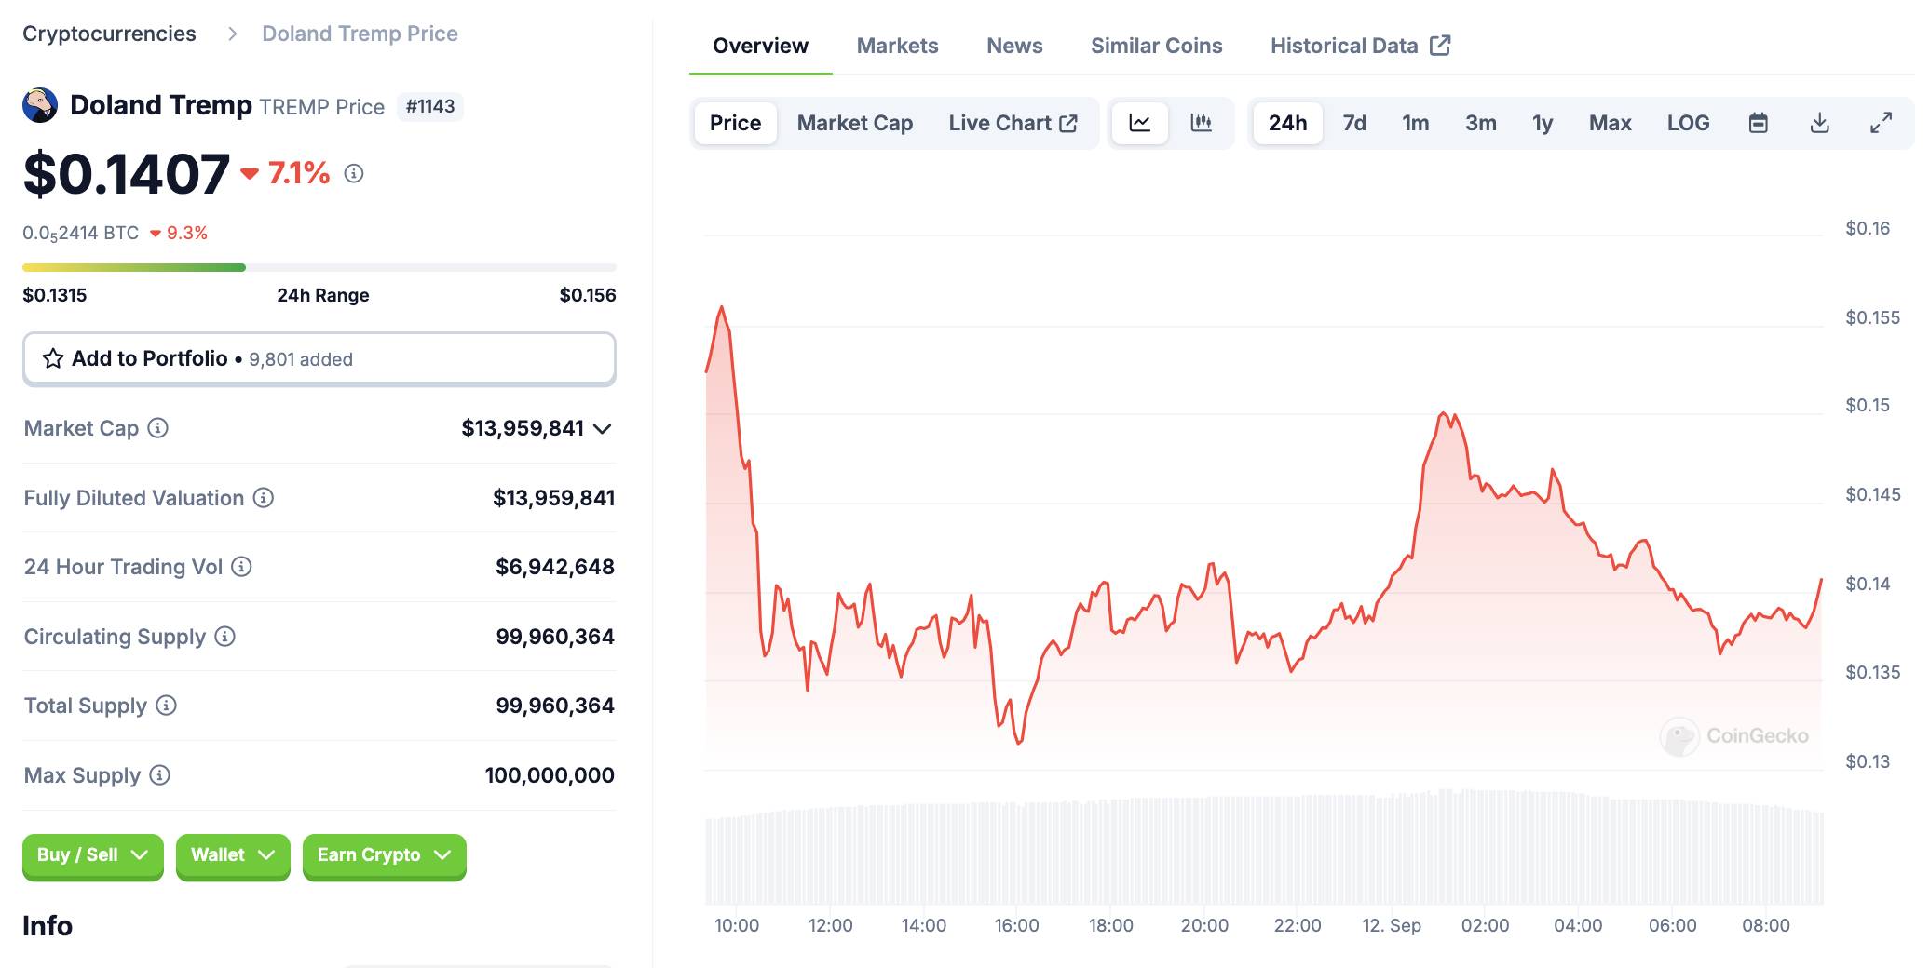
Task: Click the 0.0₅2414 BTC price text
Action: (x=81, y=233)
